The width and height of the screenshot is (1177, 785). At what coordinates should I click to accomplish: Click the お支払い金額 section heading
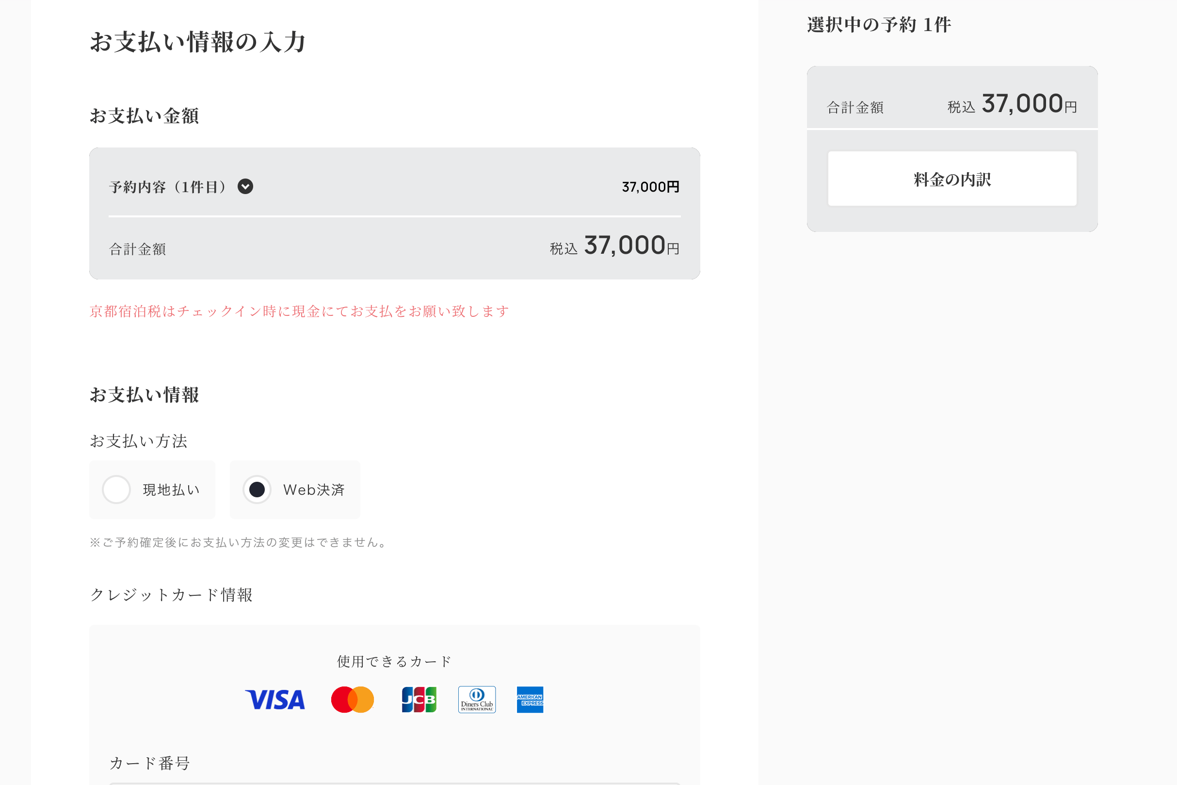coord(145,115)
